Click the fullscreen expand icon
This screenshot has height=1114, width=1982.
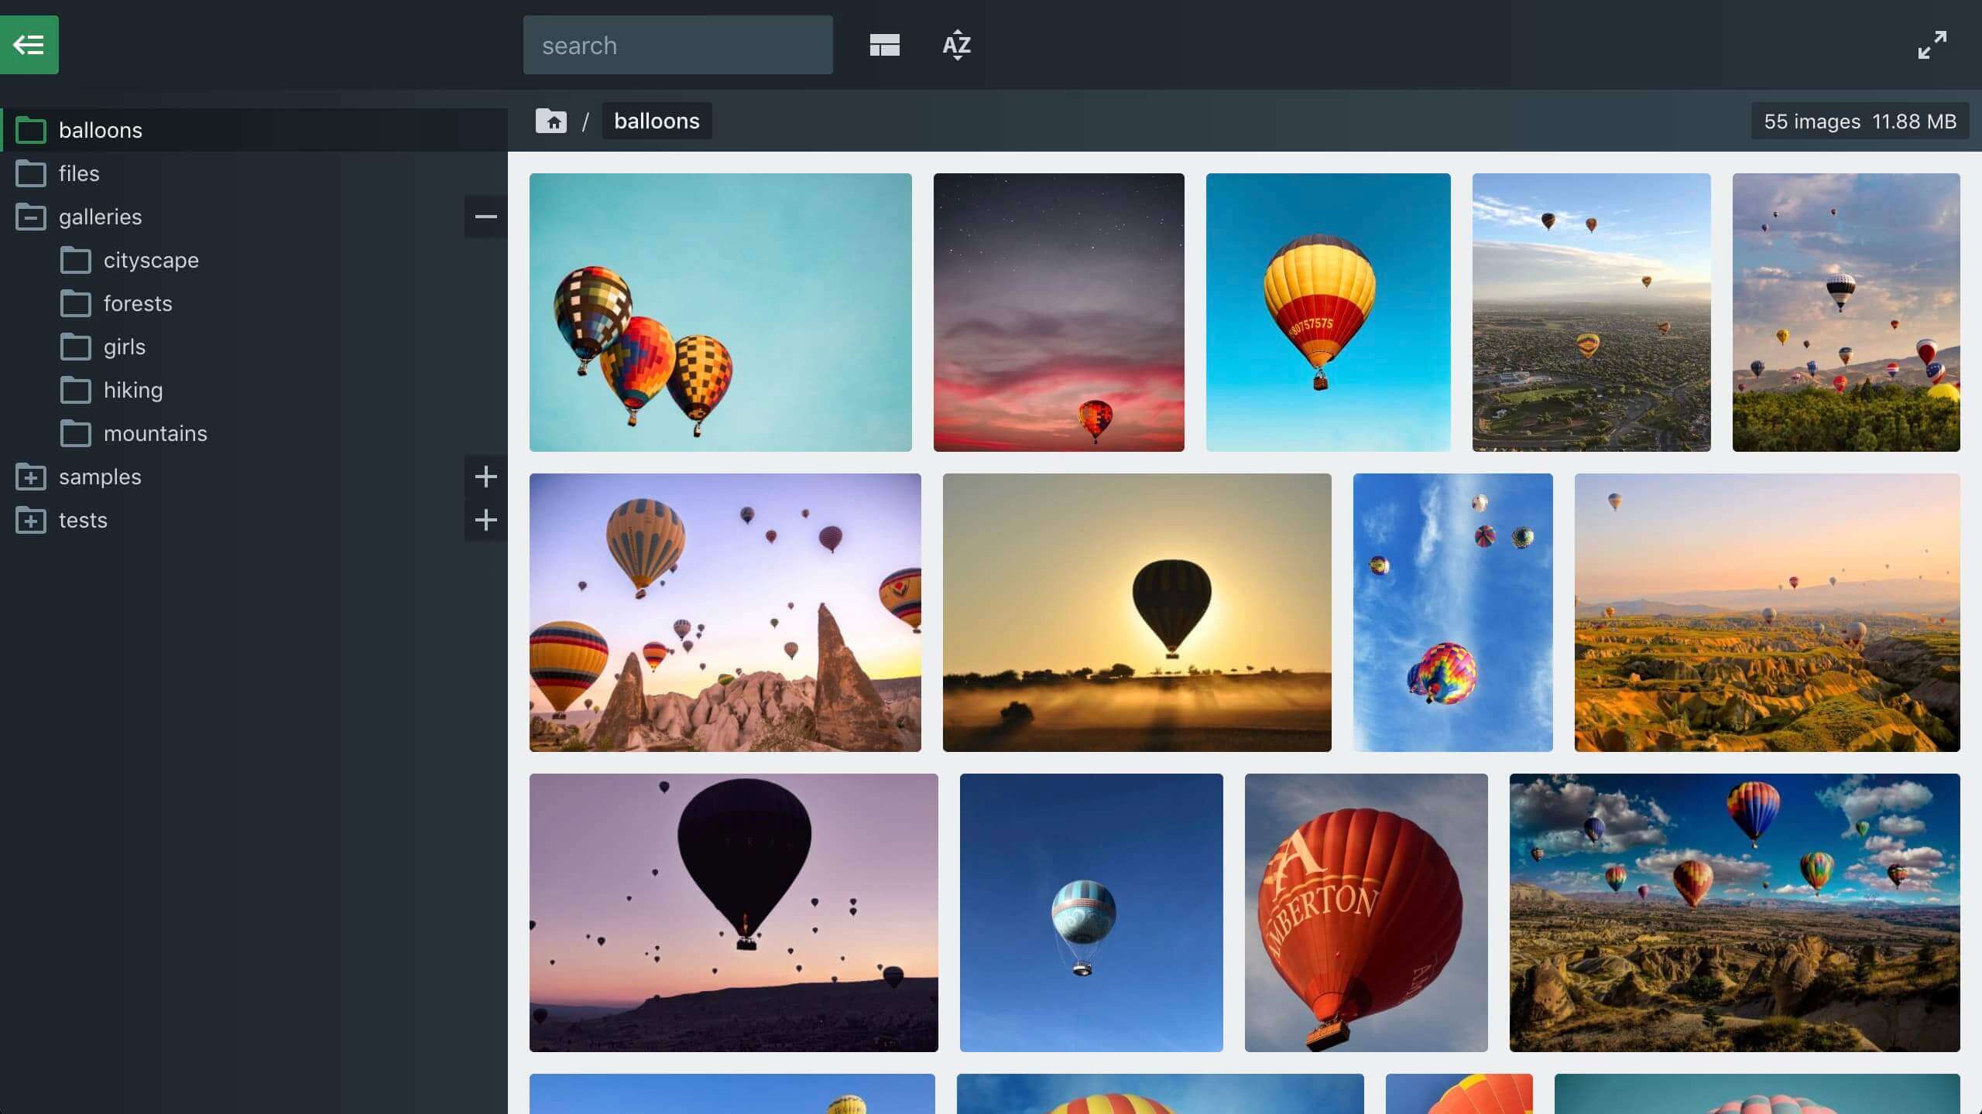pos(1930,45)
